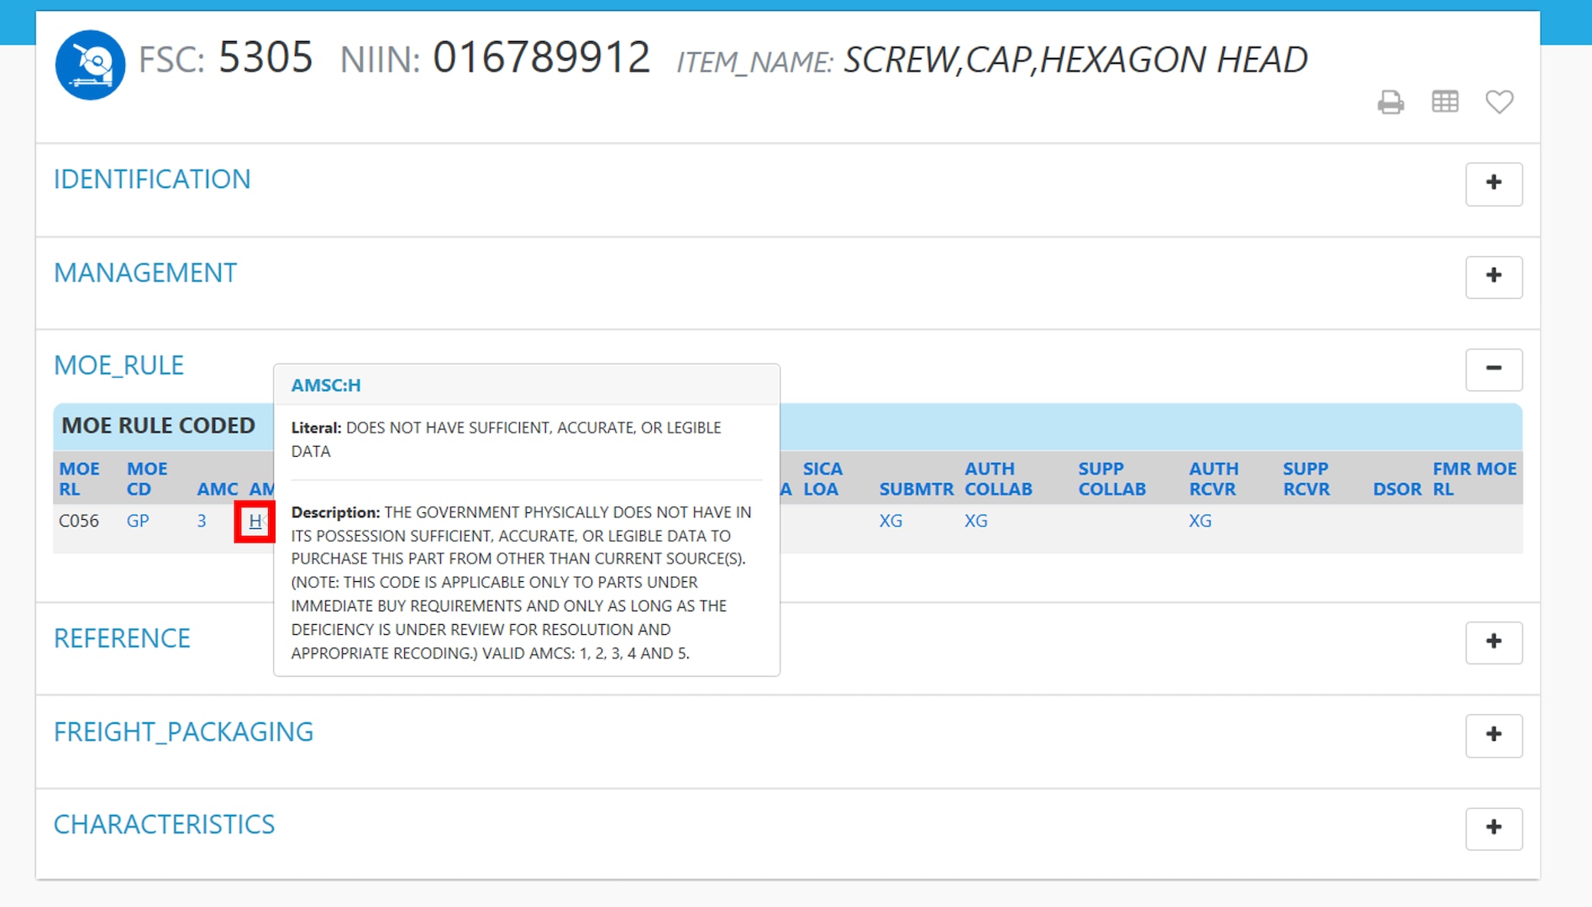Click the REFERENCE heading

122,638
